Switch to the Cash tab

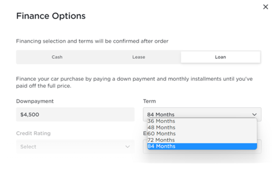(x=57, y=57)
